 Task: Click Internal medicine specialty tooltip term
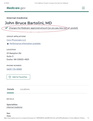[15, 107]
